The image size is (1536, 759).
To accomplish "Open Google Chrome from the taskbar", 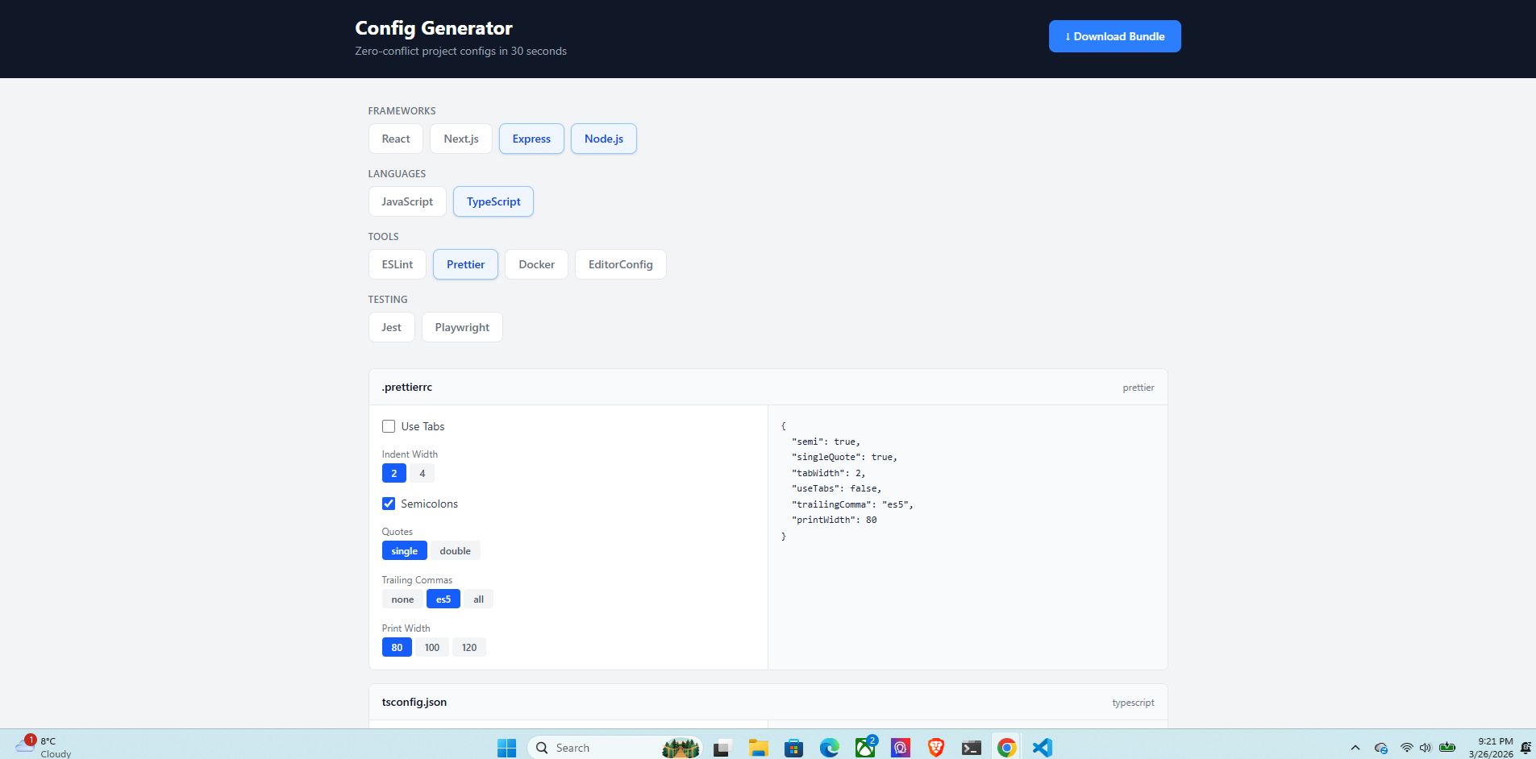I will (x=1005, y=748).
